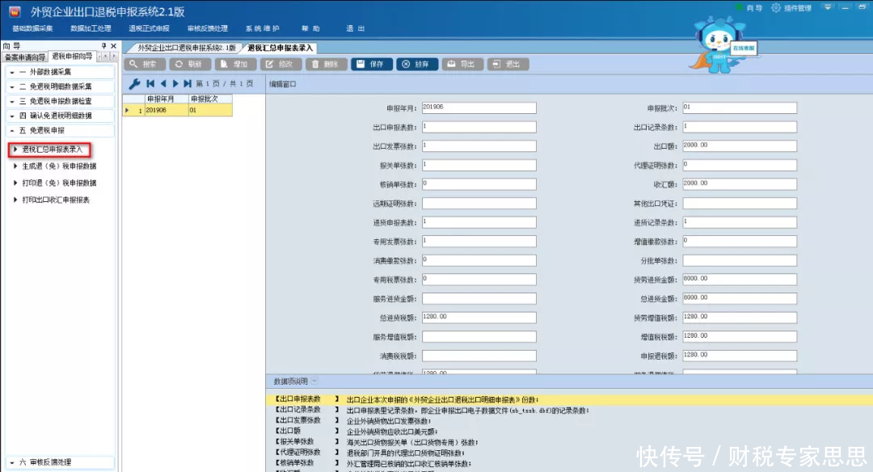This screenshot has height=472, width=873.
Task: Click the wrench settings icon above the grid
Action: click(136, 83)
